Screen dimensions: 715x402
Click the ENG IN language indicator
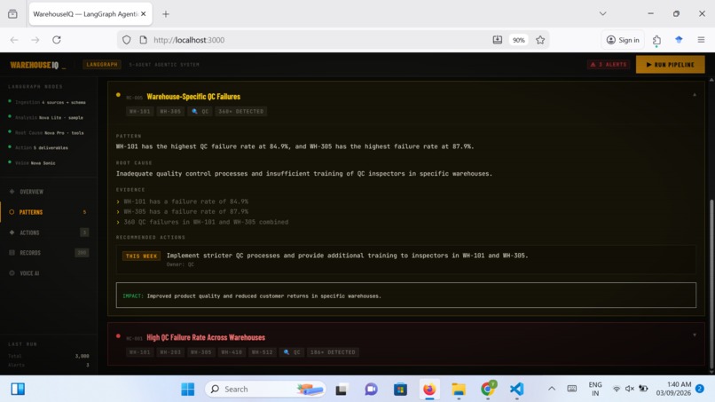pos(595,390)
